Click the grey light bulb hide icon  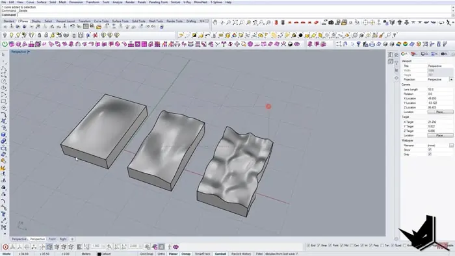[x=5, y=35]
